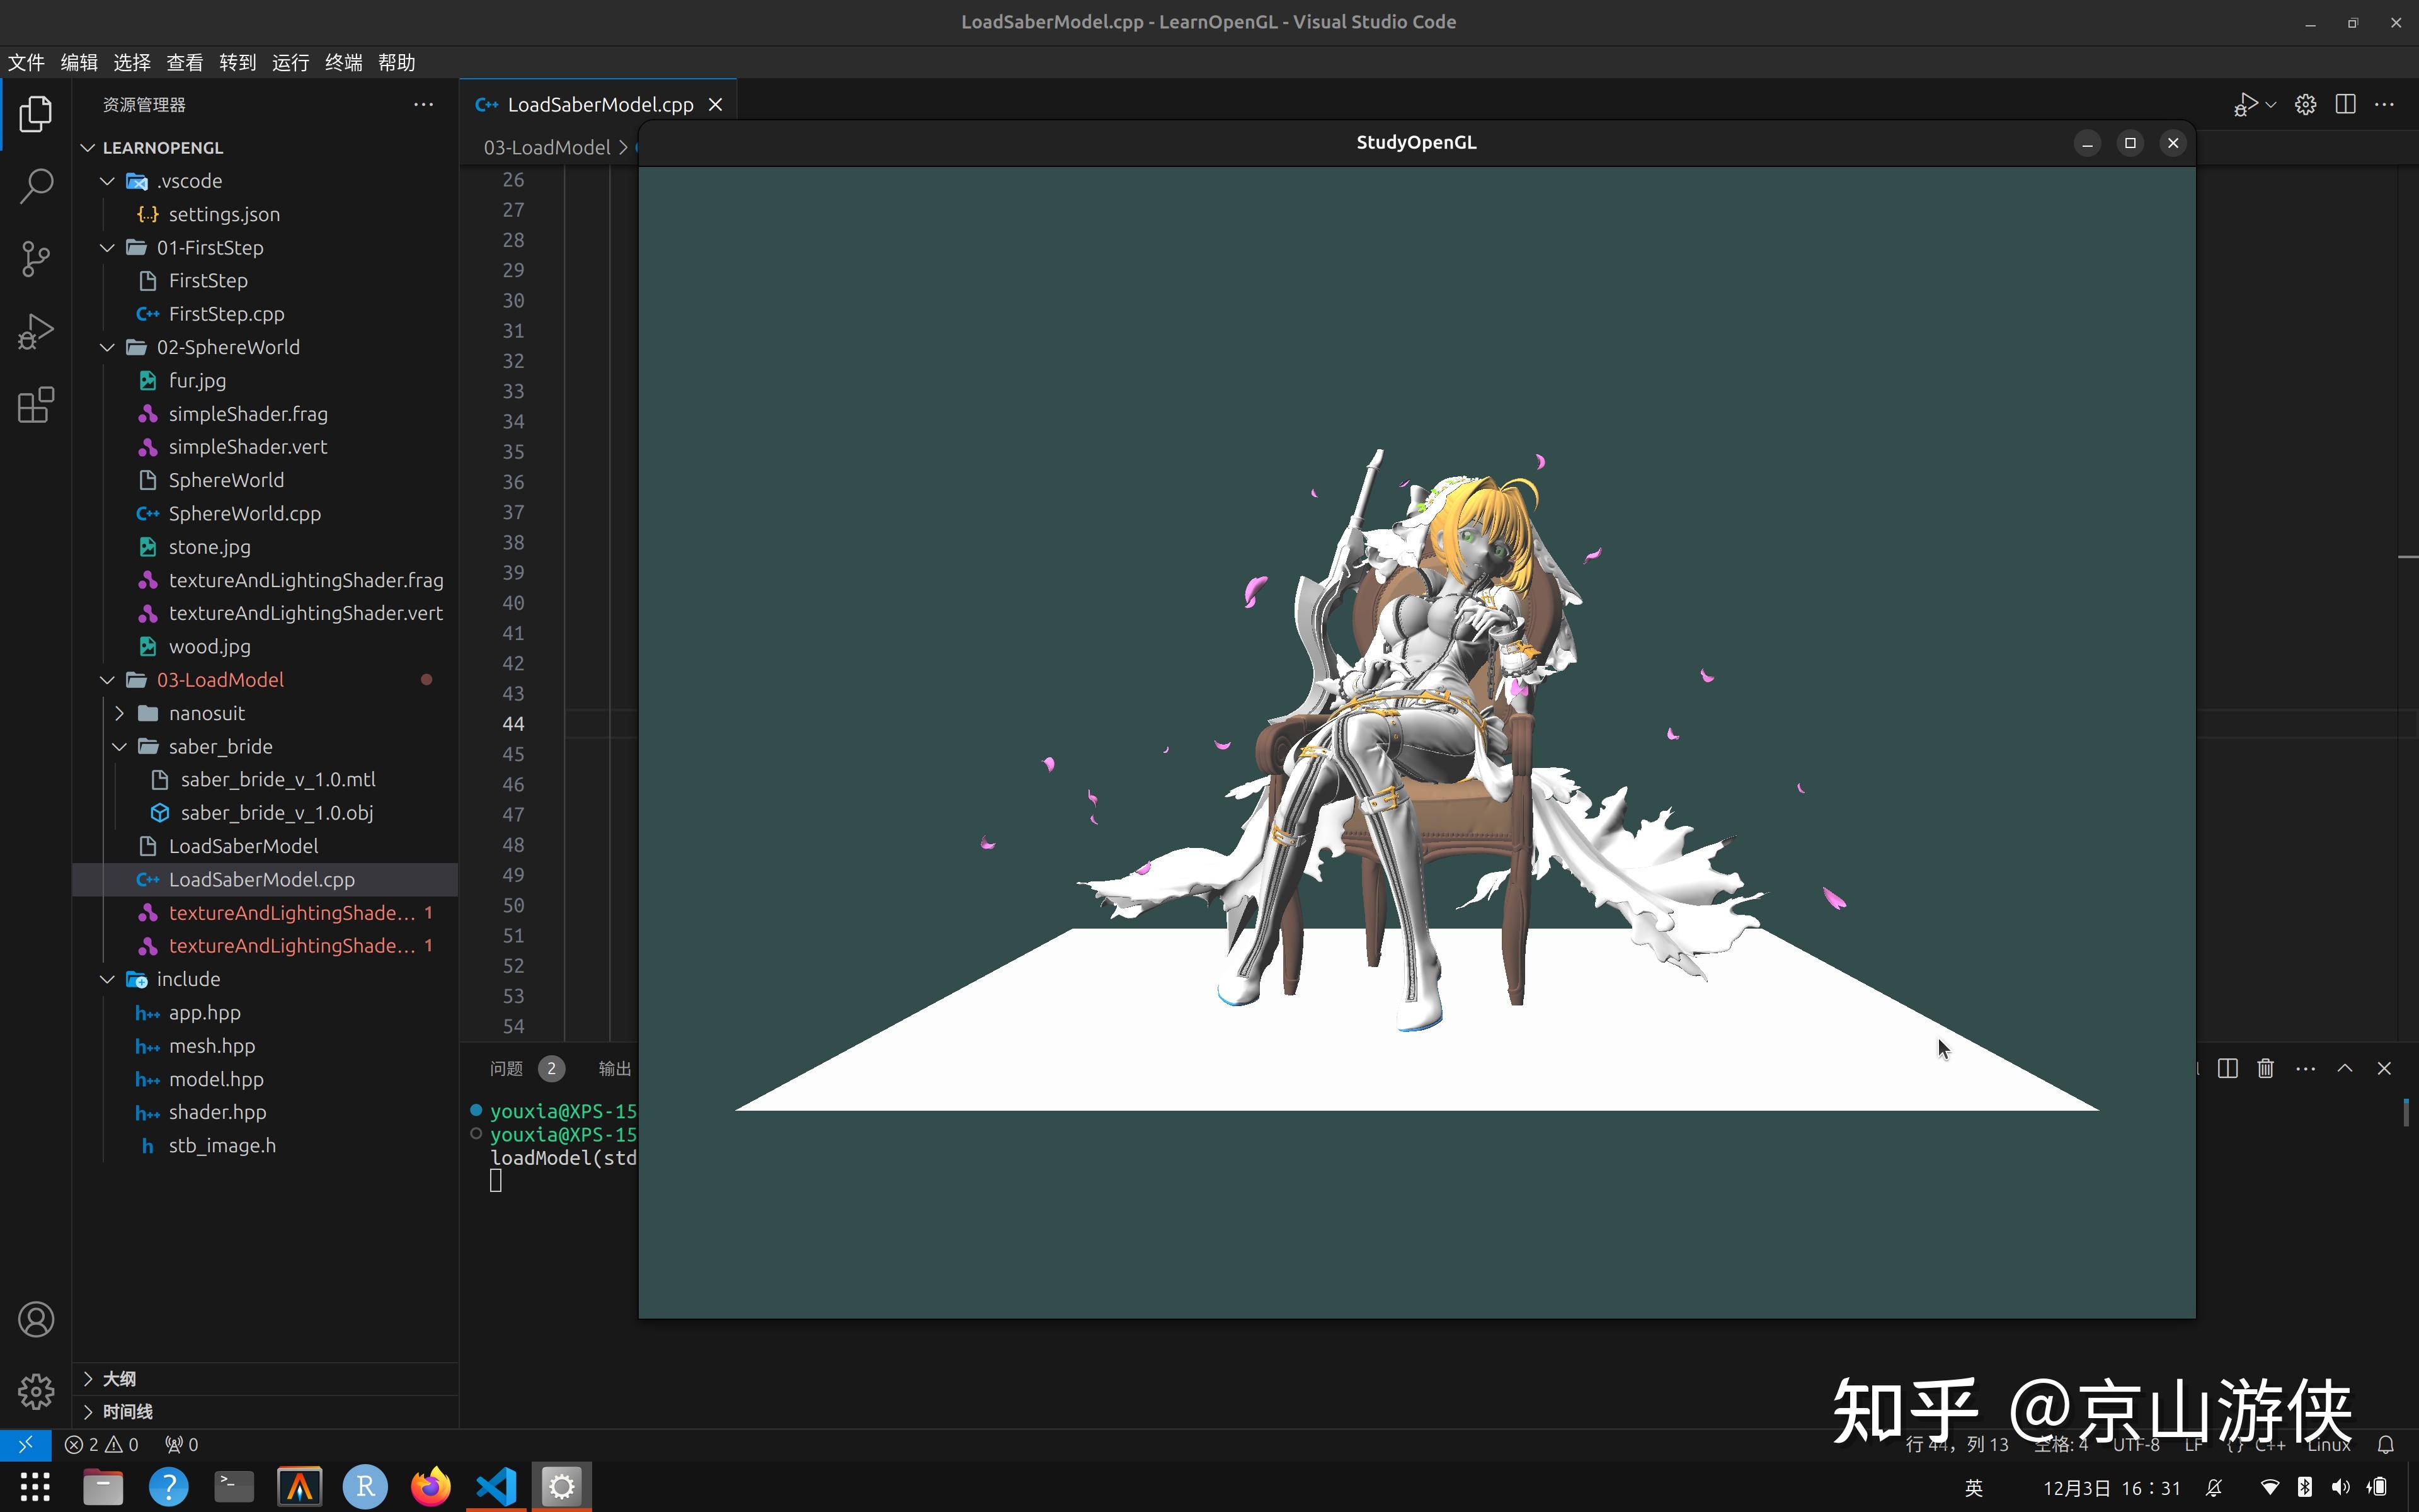Open notifications via the bell icon

click(x=2387, y=1444)
